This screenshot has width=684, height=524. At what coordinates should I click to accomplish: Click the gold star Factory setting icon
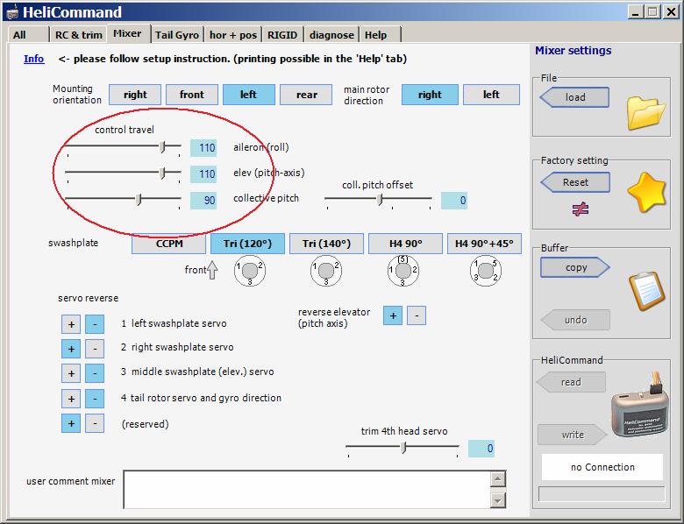point(647,192)
